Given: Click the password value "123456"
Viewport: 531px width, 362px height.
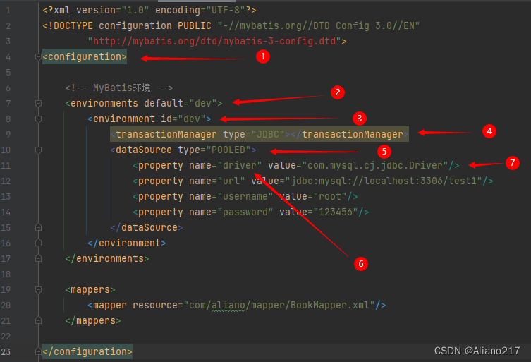Looking at the screenshot, I should (336, 212).
